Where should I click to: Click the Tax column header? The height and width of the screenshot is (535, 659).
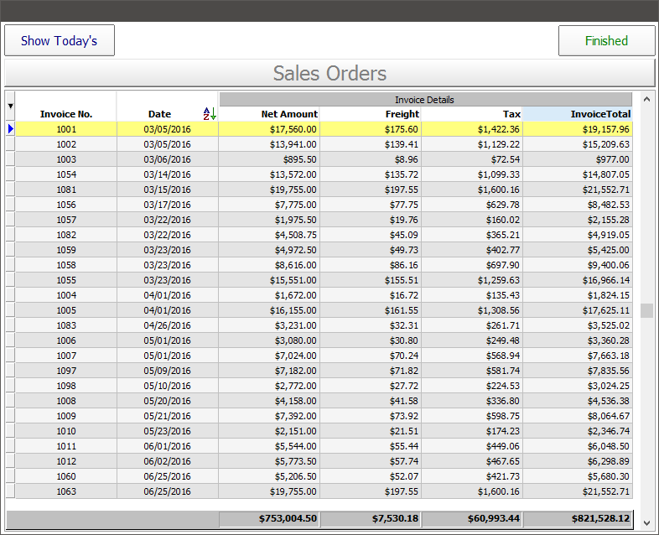[x=472, y=113]
